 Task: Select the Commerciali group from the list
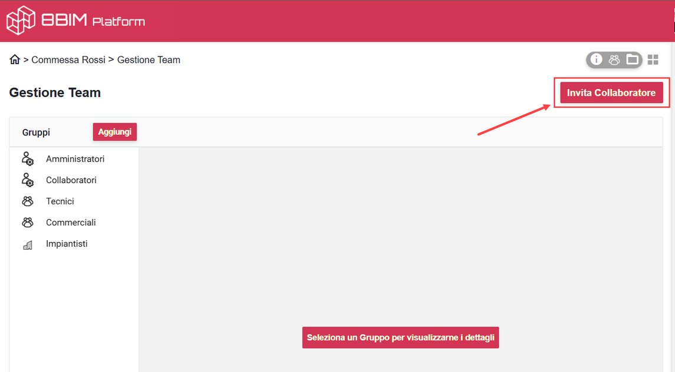coord(71,222)
